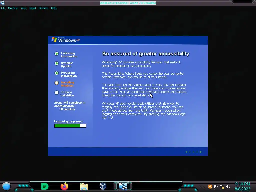Viewport: 256px width, 192px height.
Task: Show hidden tray icons
Action: [x=202, y=187]
